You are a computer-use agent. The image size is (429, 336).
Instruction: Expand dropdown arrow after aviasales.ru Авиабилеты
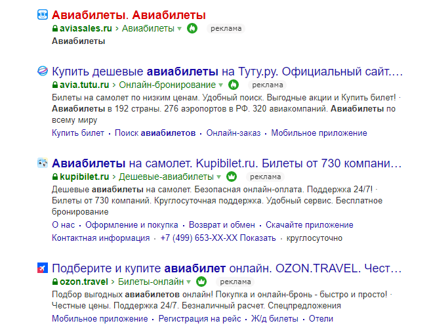click(180, 29)
